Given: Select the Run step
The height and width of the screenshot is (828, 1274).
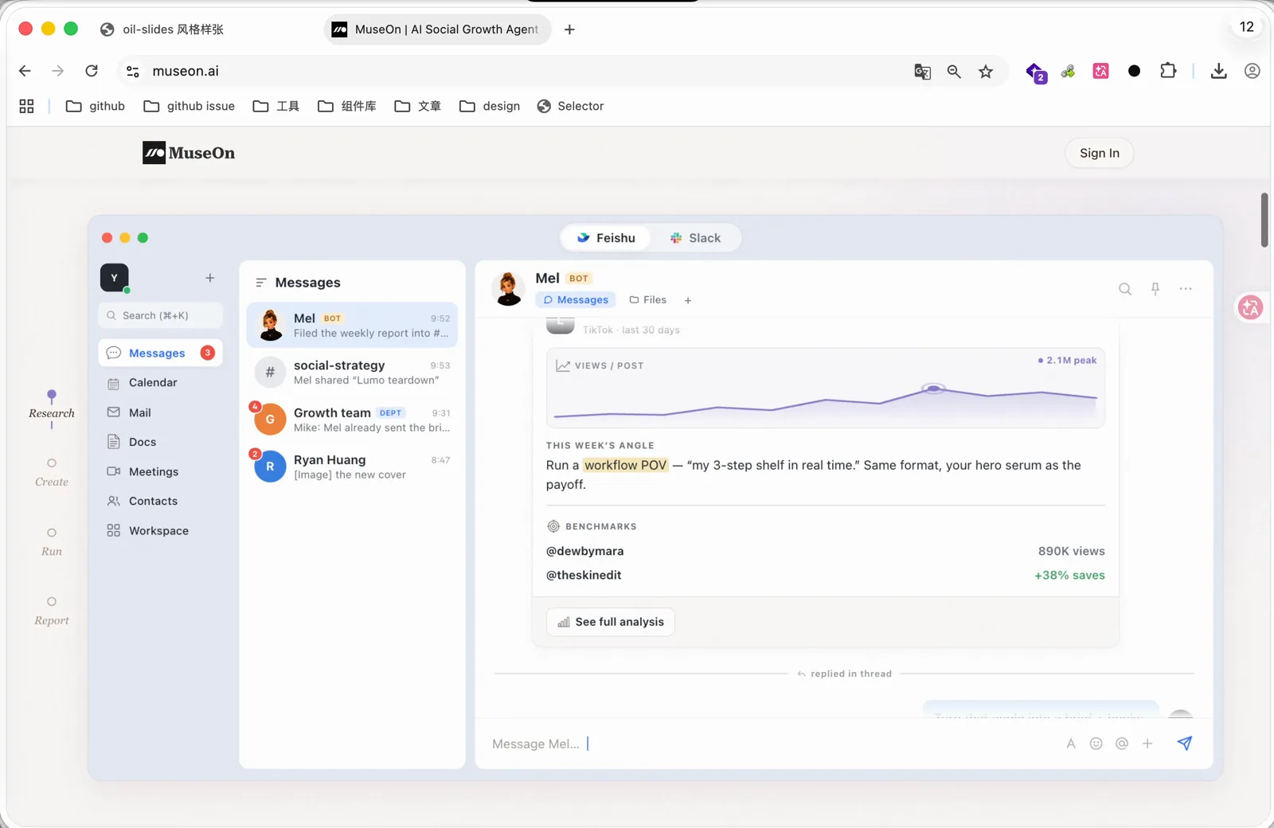Looking at the screenshot, I should click(52, 542).
